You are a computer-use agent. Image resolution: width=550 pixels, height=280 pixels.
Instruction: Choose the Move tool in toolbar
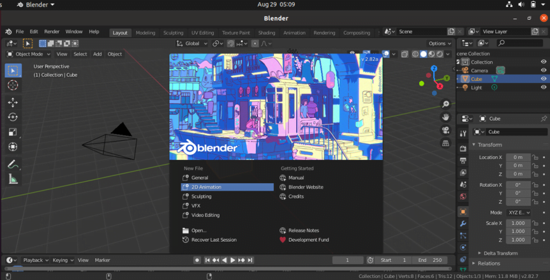click(x=13, y=103)
